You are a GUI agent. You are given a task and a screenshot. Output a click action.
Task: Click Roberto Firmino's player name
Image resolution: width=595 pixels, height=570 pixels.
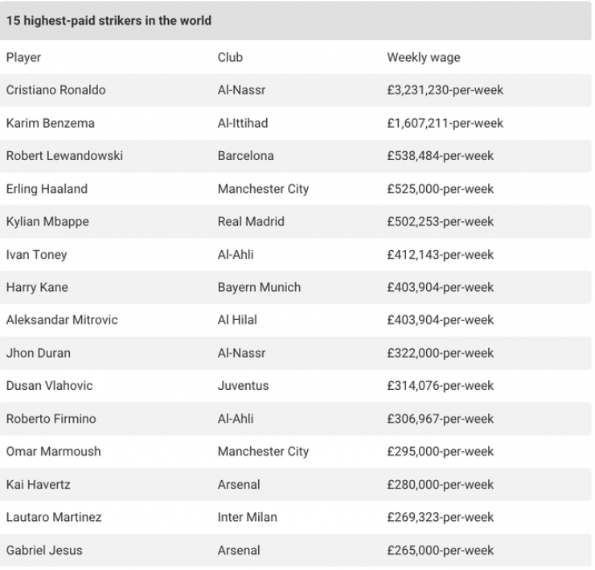49,419
